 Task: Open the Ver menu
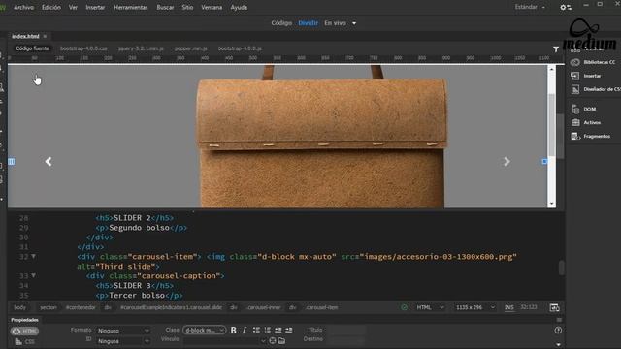tap(74, 7)
